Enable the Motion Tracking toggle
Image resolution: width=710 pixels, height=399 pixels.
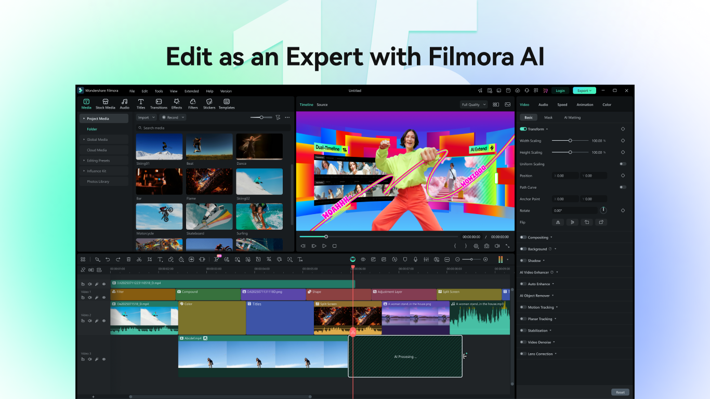(524, 307)
